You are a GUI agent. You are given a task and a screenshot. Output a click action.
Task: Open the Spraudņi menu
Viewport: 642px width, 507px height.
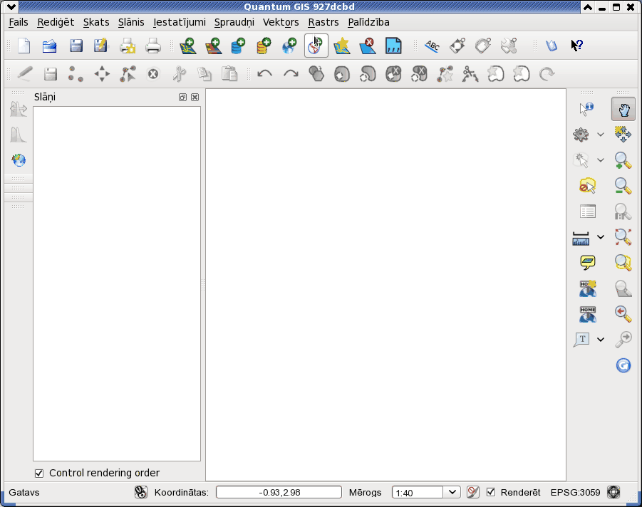(234, 22)
